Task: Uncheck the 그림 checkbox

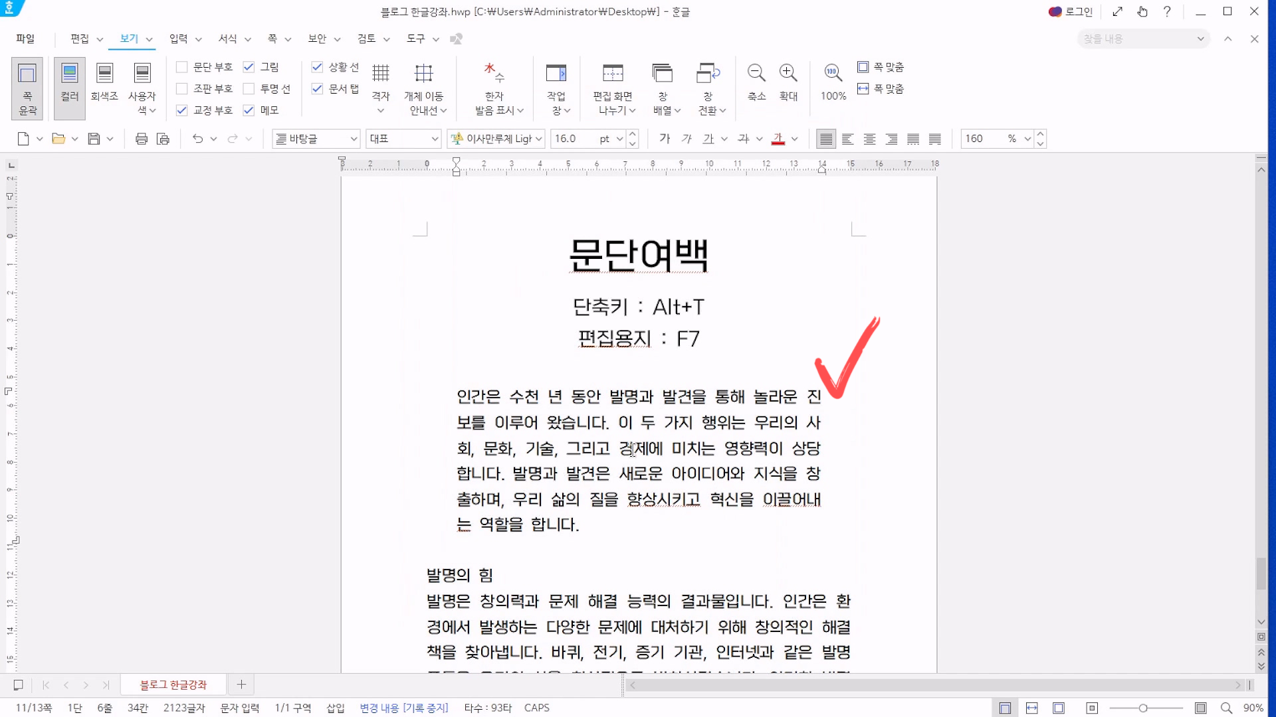Action: click(x=249, y=67)
